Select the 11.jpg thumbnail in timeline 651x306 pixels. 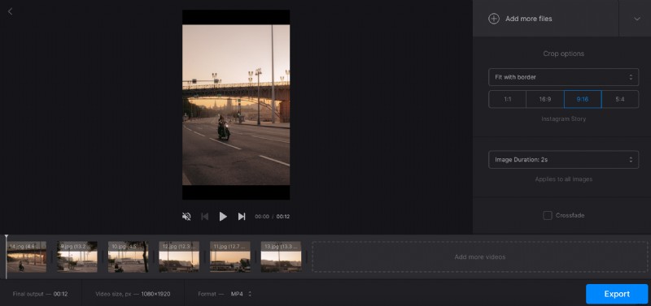[230, 256]
